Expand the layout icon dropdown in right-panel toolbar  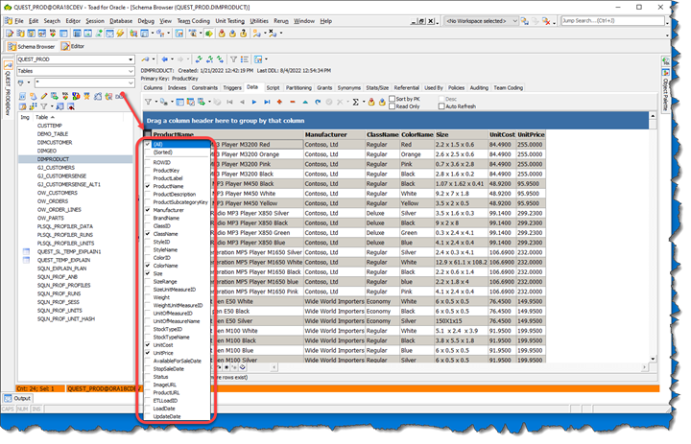[266, 59]
